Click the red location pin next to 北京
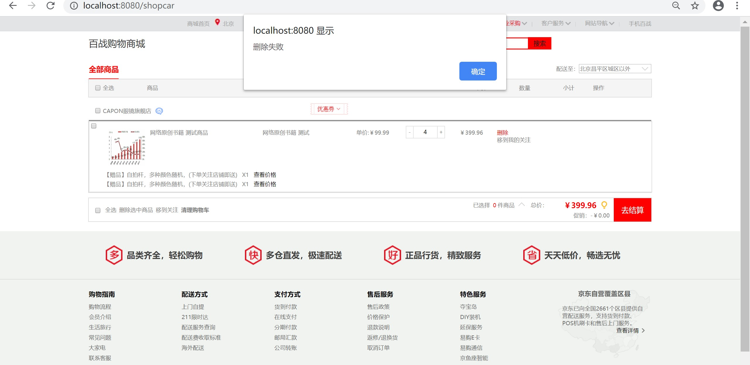 (217, 22)
